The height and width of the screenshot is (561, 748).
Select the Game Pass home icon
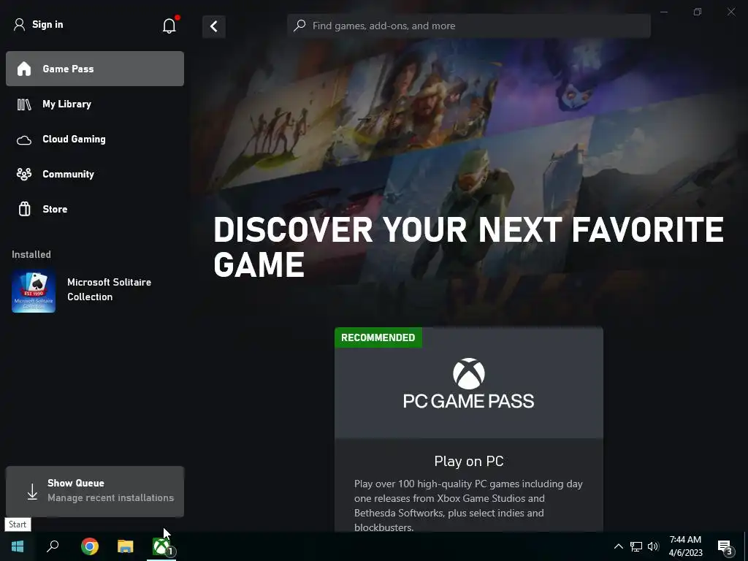click(x=24, y=69)
